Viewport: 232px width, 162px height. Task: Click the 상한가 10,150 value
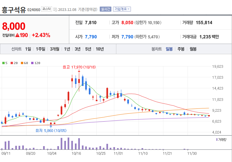[x=154, y=22]
